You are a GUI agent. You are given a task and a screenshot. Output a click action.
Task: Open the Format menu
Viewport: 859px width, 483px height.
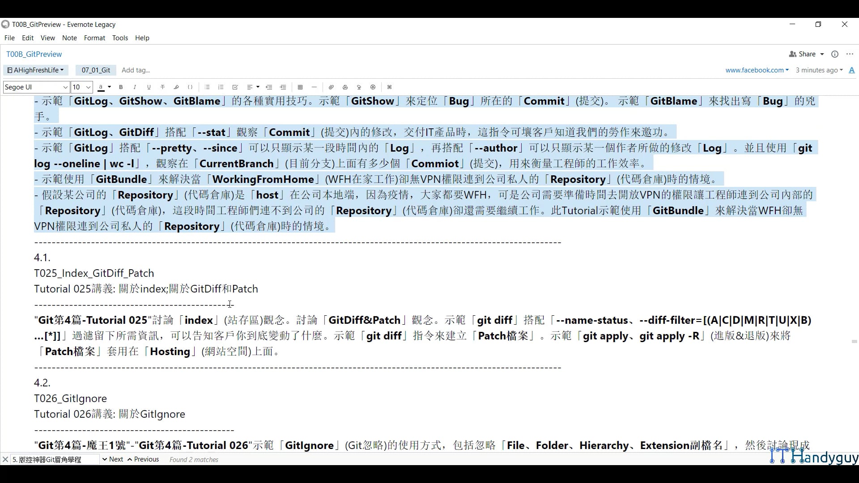click(94, 38)
